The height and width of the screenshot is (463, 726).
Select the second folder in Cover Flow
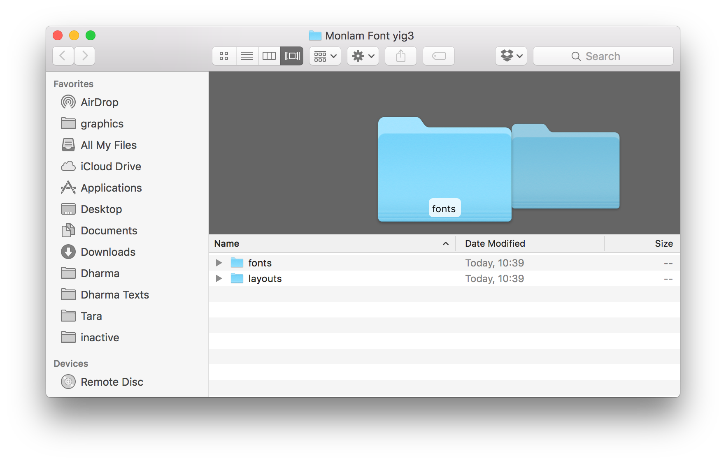point(566,166)
